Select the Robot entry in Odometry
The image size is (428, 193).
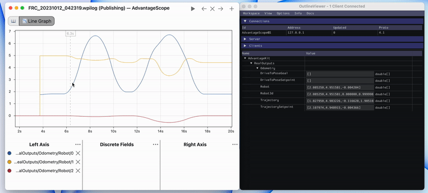click(x=265, y=87)
